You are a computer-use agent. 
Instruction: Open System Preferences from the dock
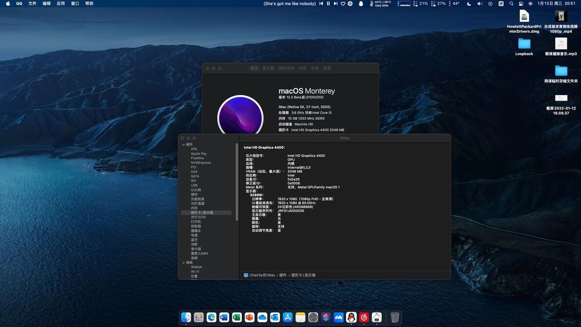tap(313, 317)
